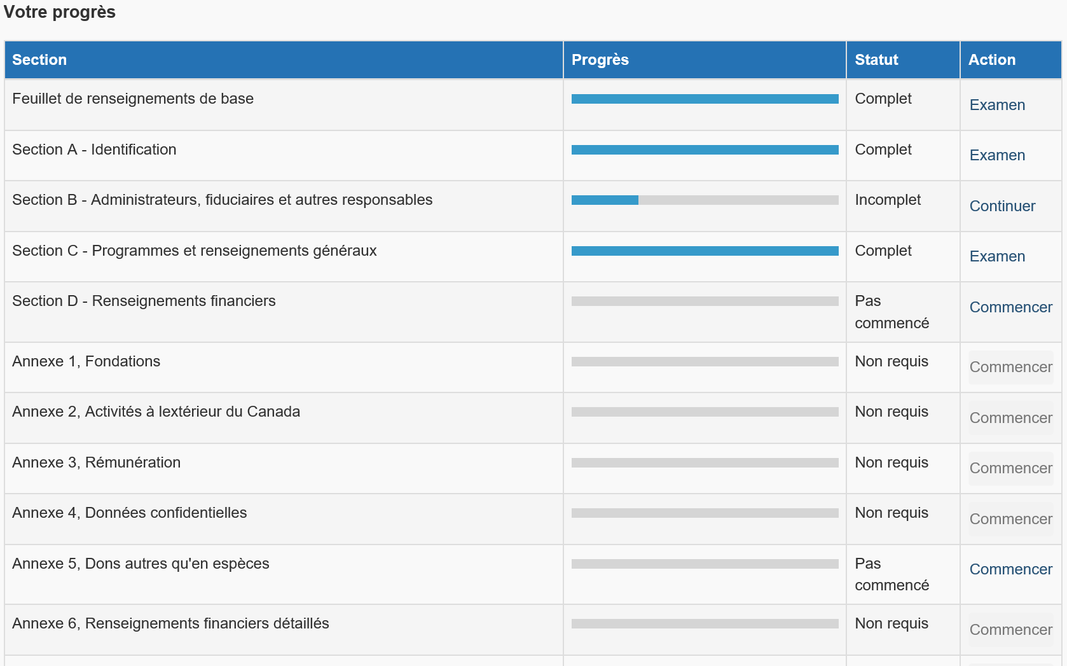Open Examen link for Feuillet de renseignements
This screenshot has width=1067, height=666.
996,105
